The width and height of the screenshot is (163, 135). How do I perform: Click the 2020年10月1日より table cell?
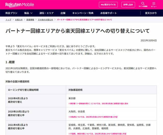(36, 114)
